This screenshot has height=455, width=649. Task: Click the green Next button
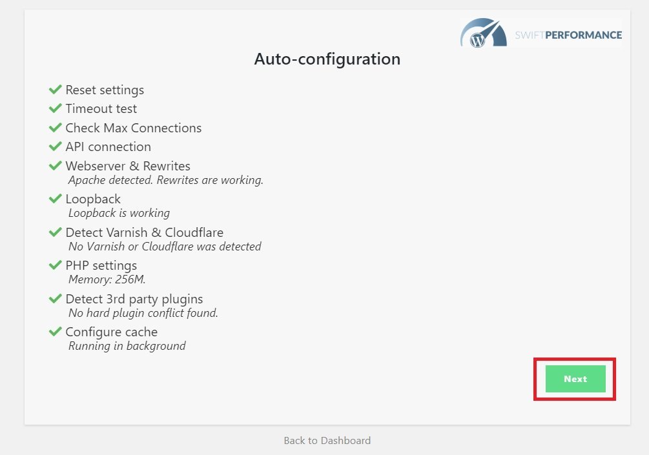pyautogui.click(x=575, y=378)
